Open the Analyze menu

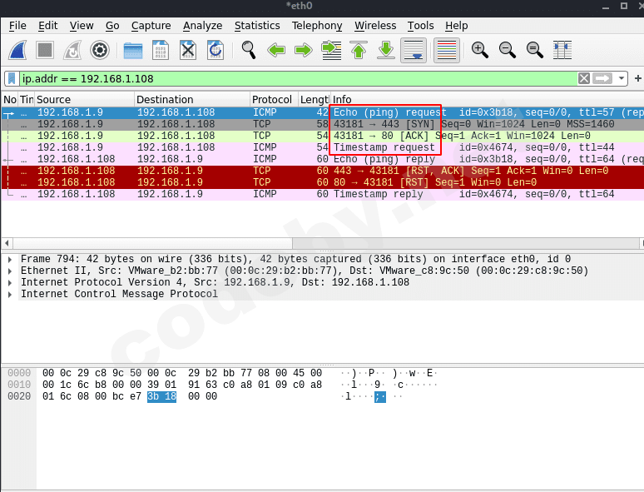click(x=202, y=26)
